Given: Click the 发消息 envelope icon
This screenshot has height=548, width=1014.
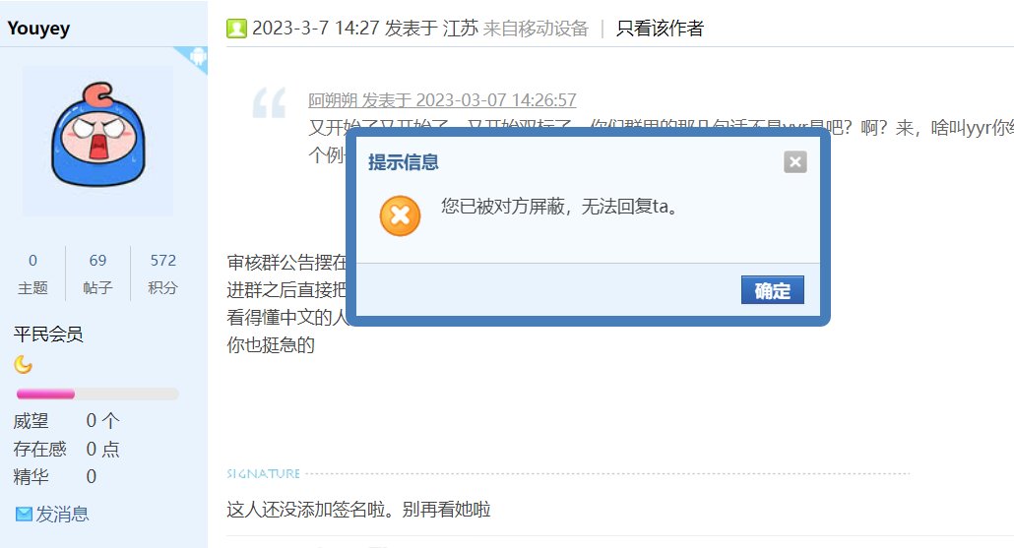Looking at the screenshot, I should [24, 515].
